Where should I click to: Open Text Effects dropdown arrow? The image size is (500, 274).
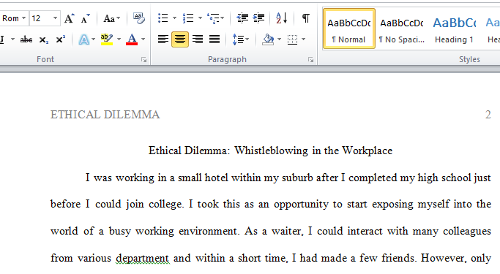93,39
